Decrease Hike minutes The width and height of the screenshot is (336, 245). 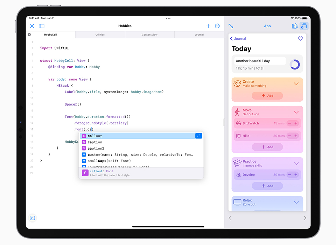(x=290, y=136)
